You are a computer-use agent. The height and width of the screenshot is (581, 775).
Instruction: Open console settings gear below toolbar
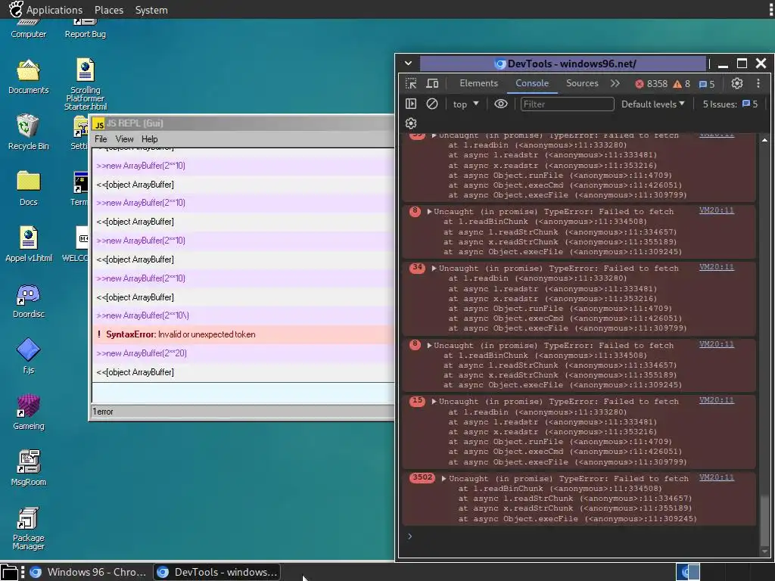pos(411,123)
